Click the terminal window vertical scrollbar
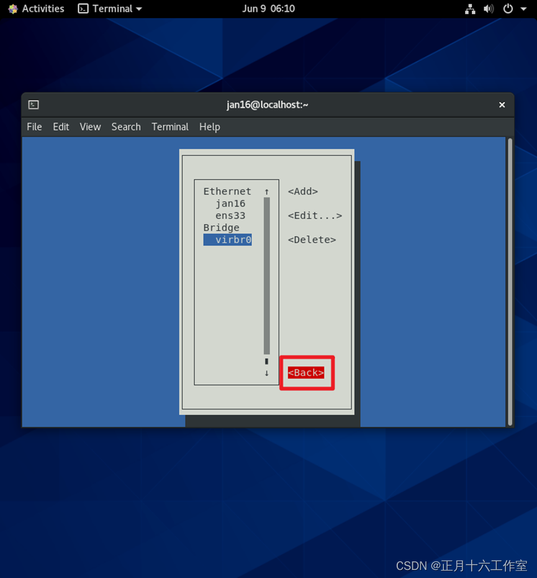 pyautogui.click(x=510, y=282)
